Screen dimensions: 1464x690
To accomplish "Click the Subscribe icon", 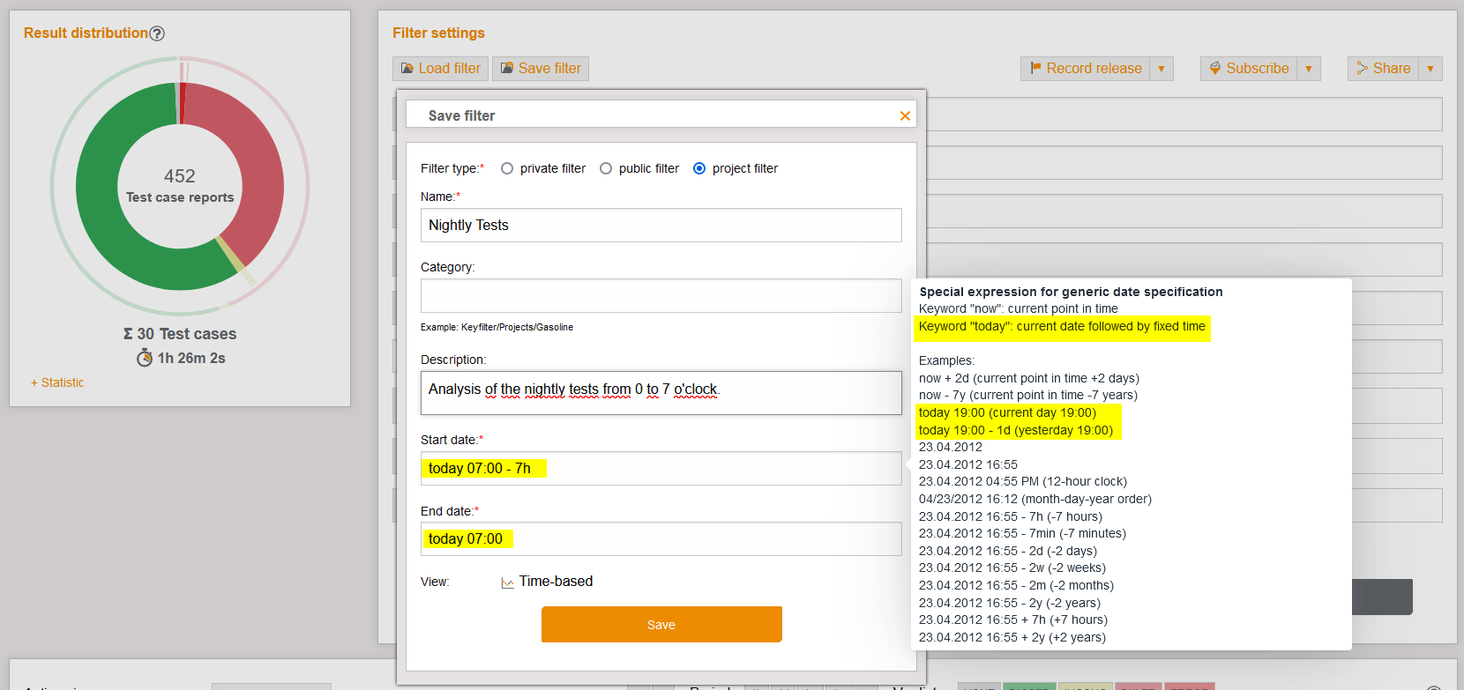I will pos(1215,69).
